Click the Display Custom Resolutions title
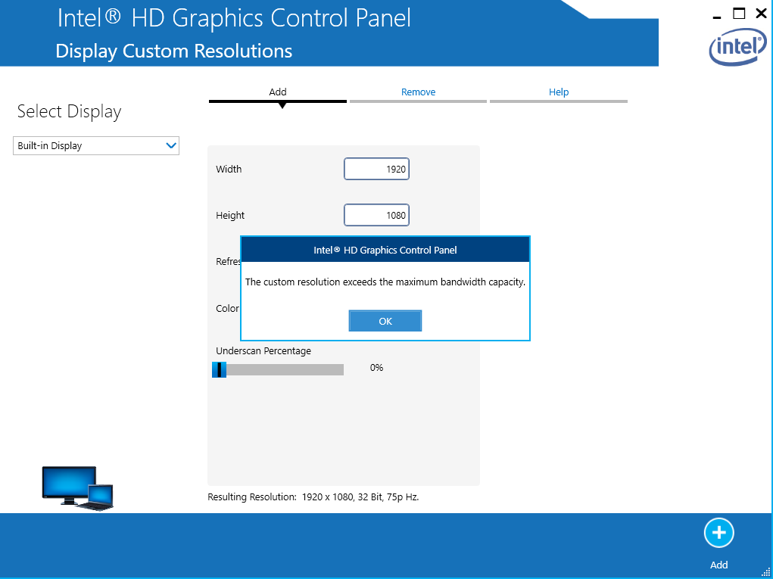Screen dimensions: 773x579 (x=173, y=51)
